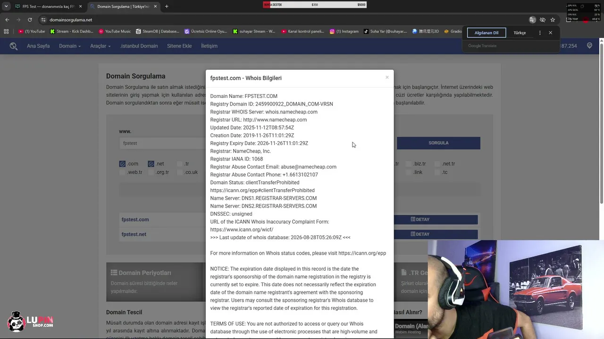Click the location pin icon in site navbar
The height and width of the screenshot is (339, 604).
click(589, 46)
